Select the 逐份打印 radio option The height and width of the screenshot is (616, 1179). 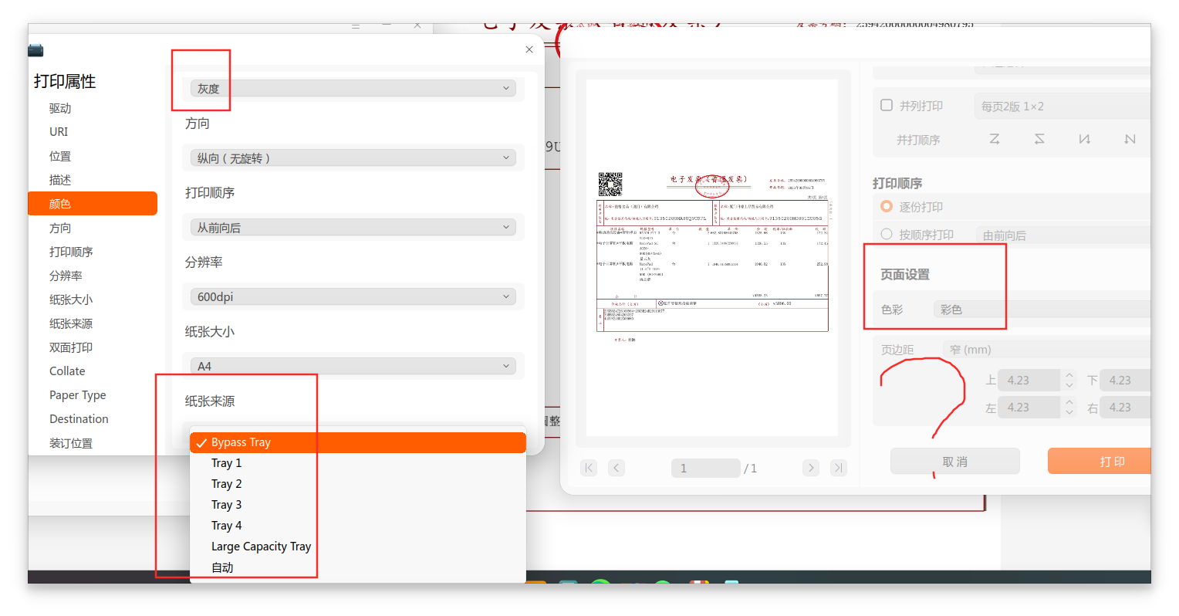(887, 206)
